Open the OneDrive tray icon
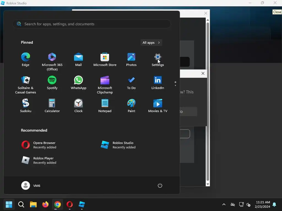 pos(233,204)
